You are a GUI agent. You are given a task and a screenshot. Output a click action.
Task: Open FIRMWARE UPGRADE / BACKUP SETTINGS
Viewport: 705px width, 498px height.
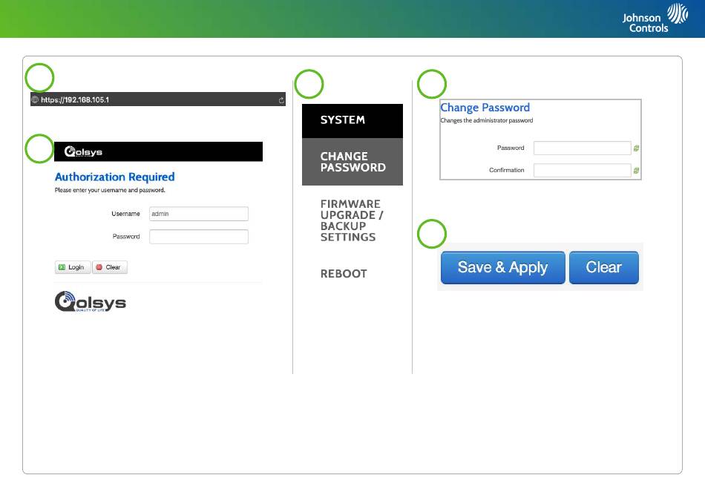[352, 220]
